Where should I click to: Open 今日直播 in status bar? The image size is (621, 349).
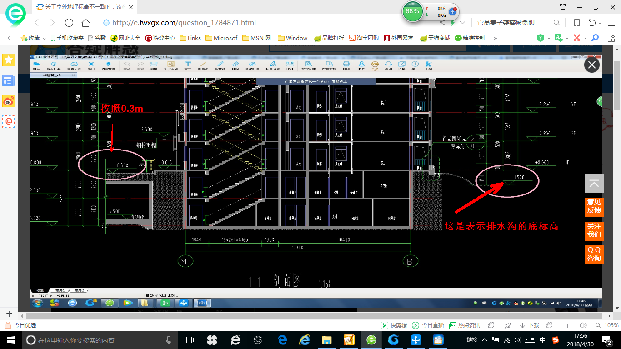[428, 325]
